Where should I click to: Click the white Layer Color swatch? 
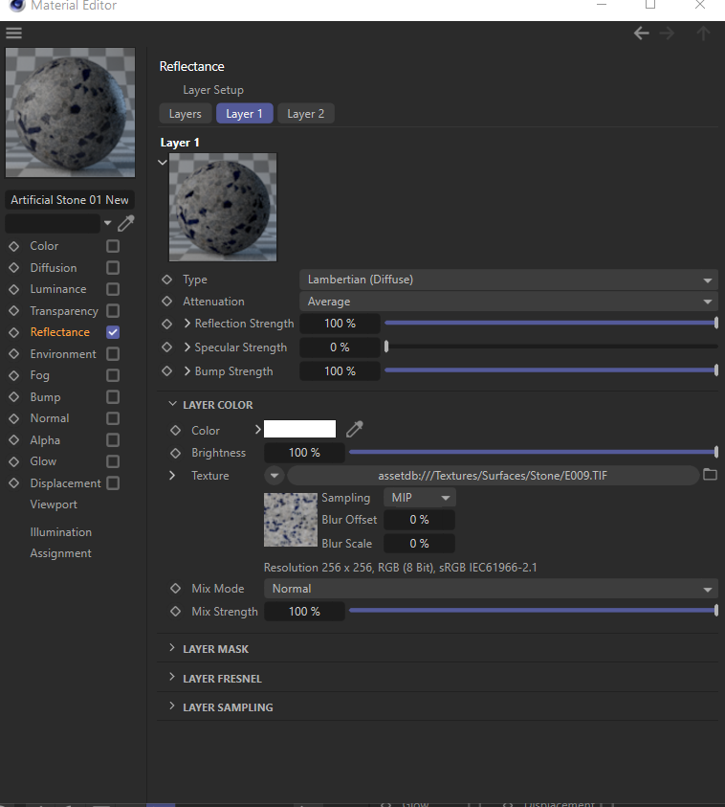[299, 429]
